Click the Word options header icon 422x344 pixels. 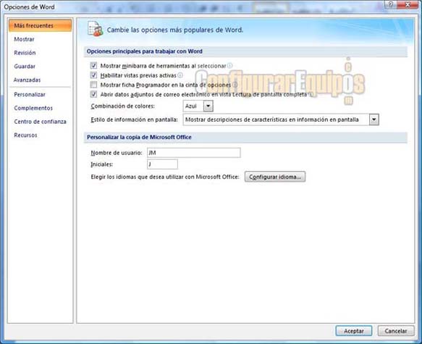(95, 29)
